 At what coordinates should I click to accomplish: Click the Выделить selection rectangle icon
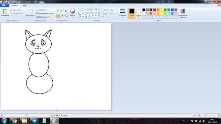[x=30, y=11]
